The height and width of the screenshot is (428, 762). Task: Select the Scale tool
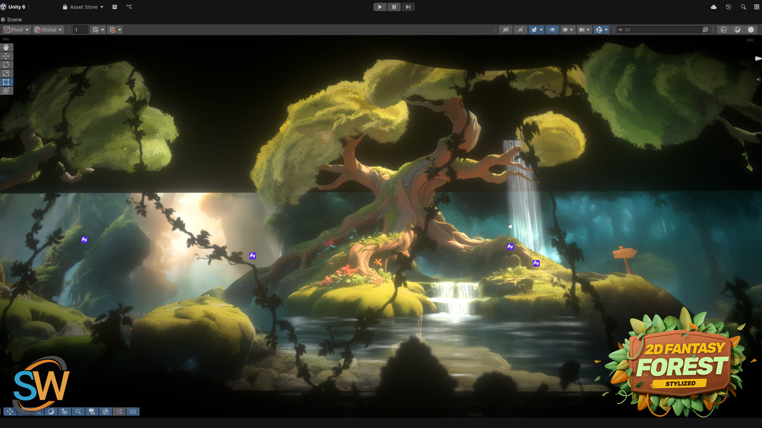[x=6, y=74]
